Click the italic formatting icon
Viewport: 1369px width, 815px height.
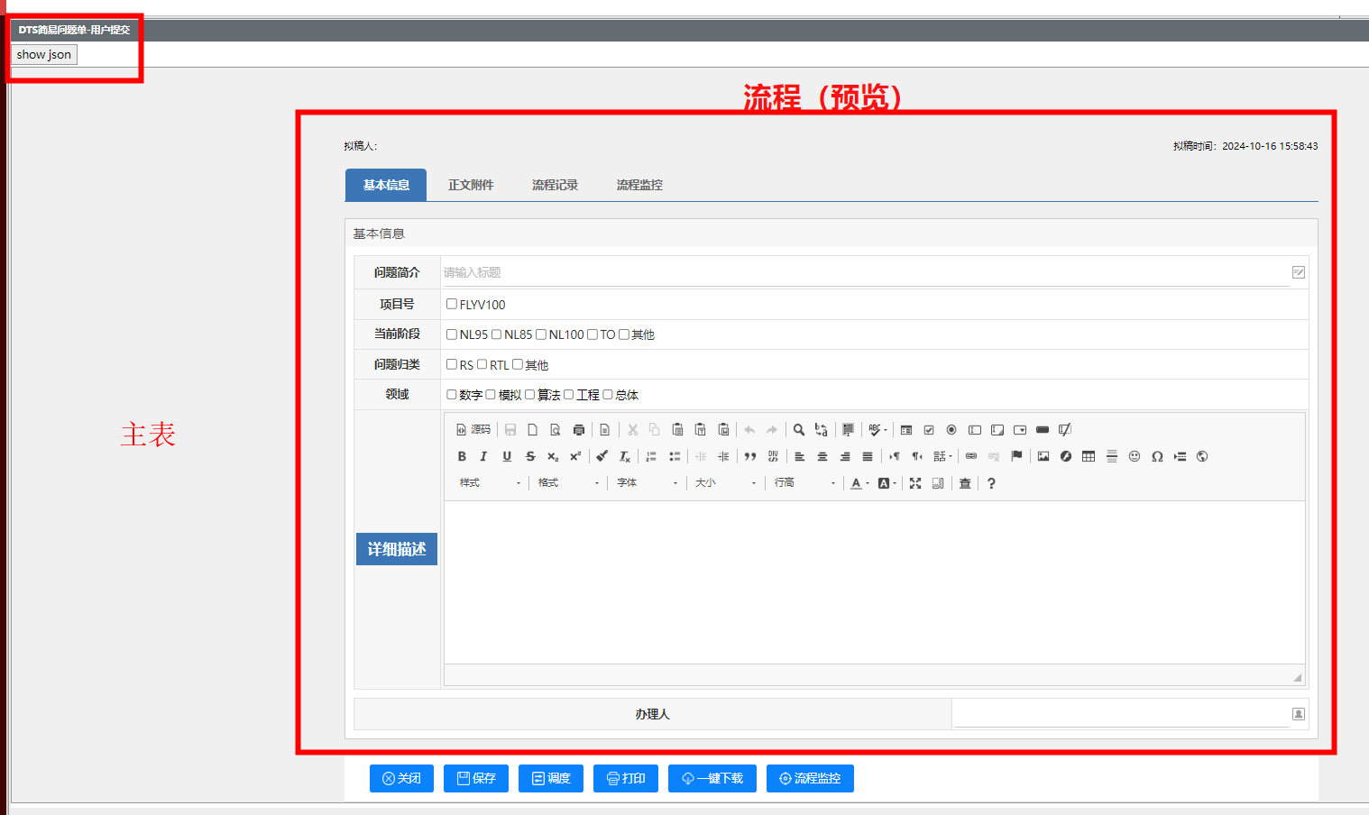click(484, 456)
